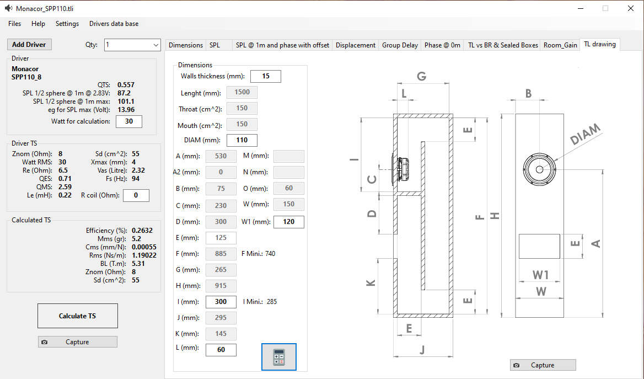The image size is (644, 379).
Task: Click the DIAM (mm) input field
Action: 242,140
